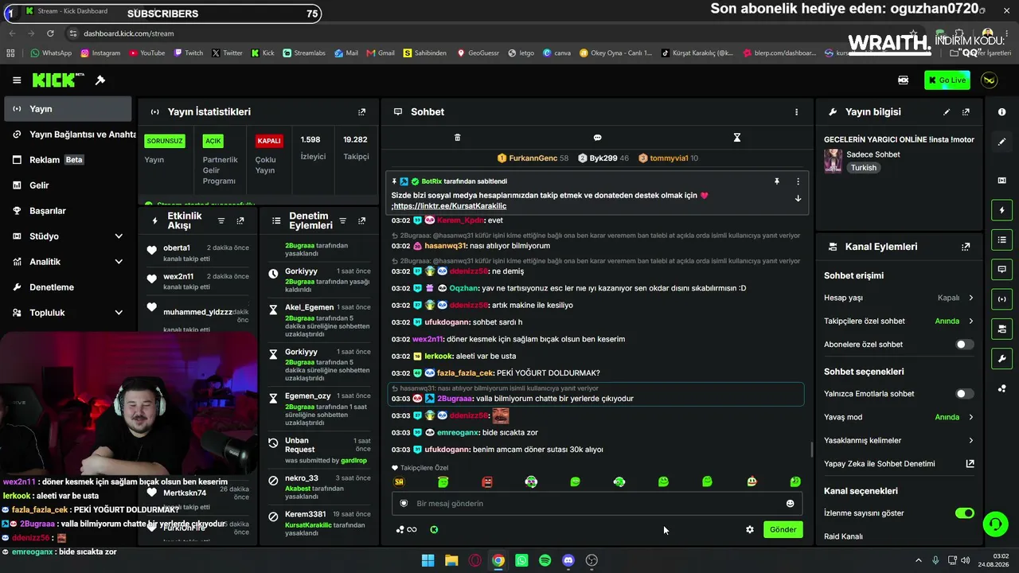Open Spotify from the taskbar
The image size is (1019, 573).
tap(545, 560)
